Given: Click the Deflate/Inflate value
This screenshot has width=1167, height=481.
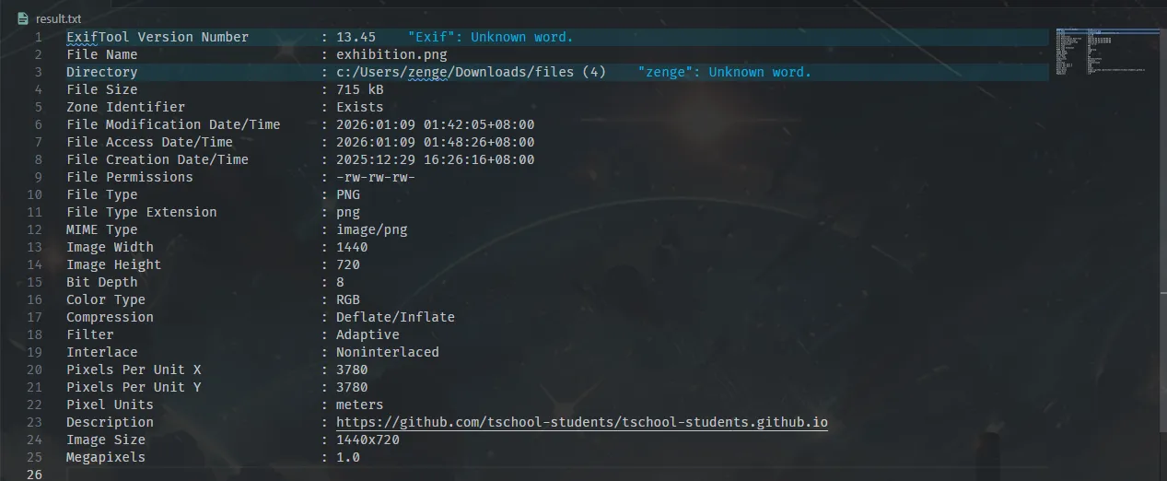Looking at the screenshot, I should coord(395,317).
